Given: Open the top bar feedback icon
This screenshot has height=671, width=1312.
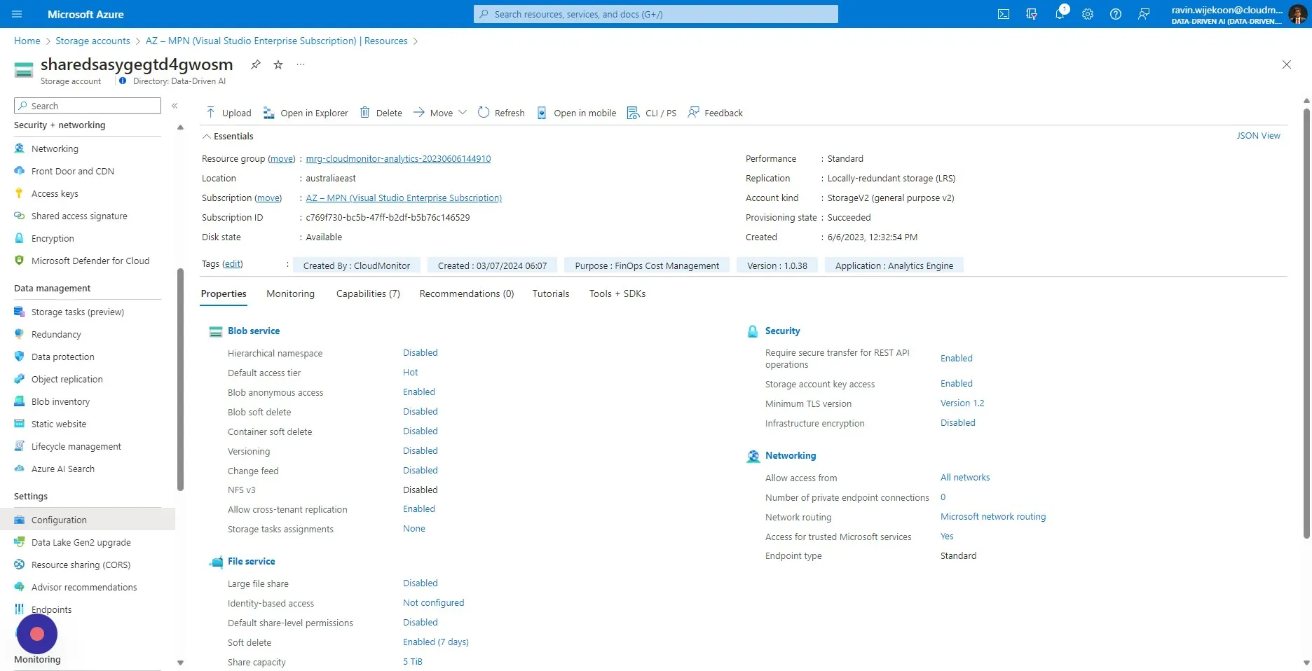Looking at the screenshot, I should click(1144, 14).
